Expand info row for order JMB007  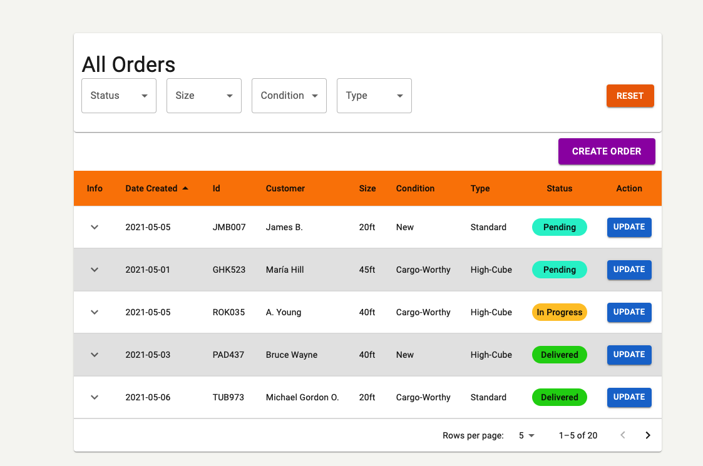94,227
